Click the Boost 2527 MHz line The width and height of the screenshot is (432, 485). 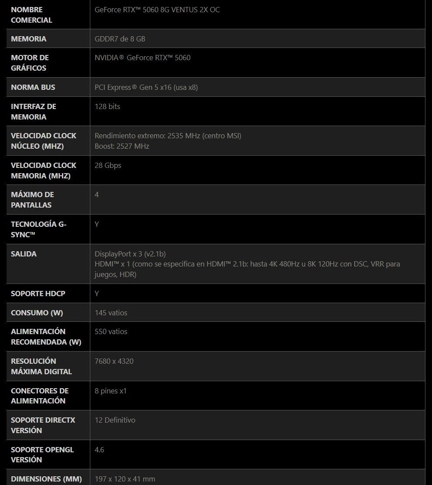[x=122, y=146]
